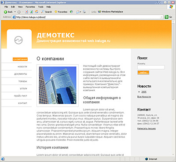Open the Favorites star toolbar button

[61, 12]
